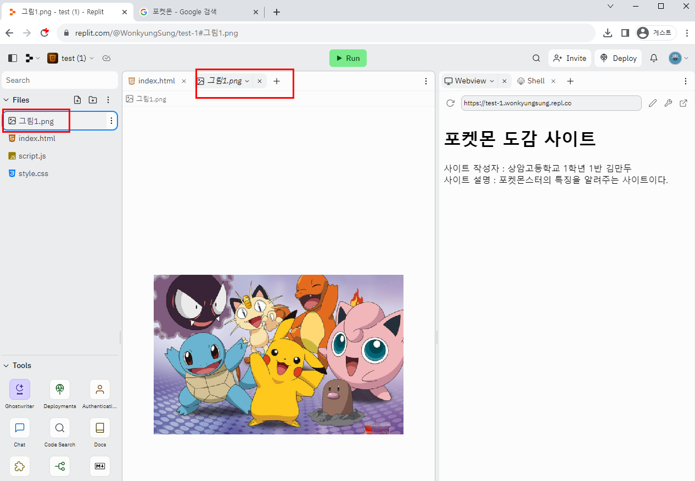Click the Invite button

pyautogui.click(x=570, y=58)
